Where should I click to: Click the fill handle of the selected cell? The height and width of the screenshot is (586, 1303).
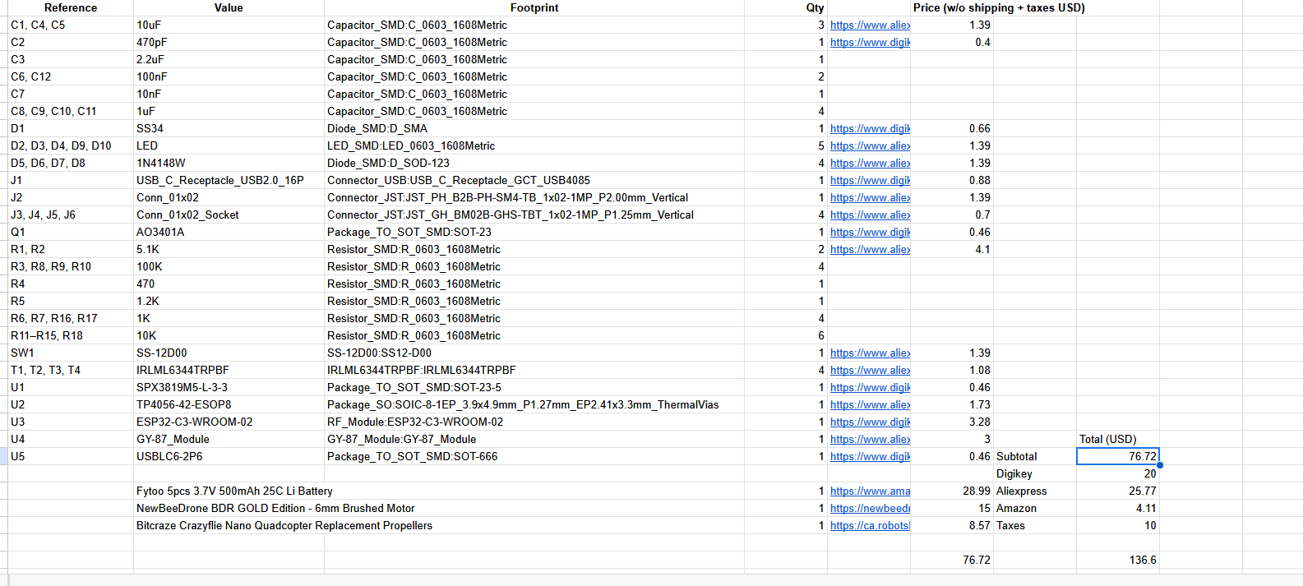click(1159, 465)
